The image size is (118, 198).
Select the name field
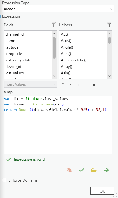[10, 41]
